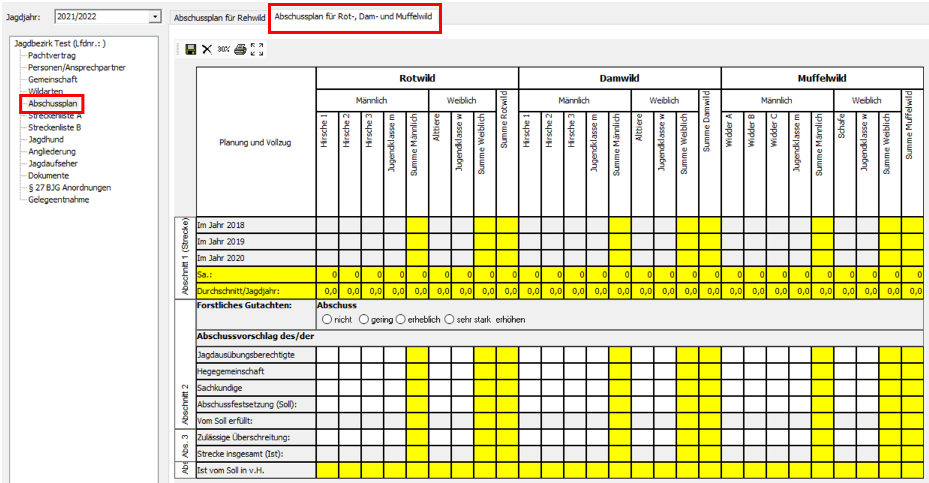The width and height of the screenshot is (929, 483).
Task: Click Rotwild Hirsche 1 cell for Jagdausübungsberechtigte
Action: (328, 355)
